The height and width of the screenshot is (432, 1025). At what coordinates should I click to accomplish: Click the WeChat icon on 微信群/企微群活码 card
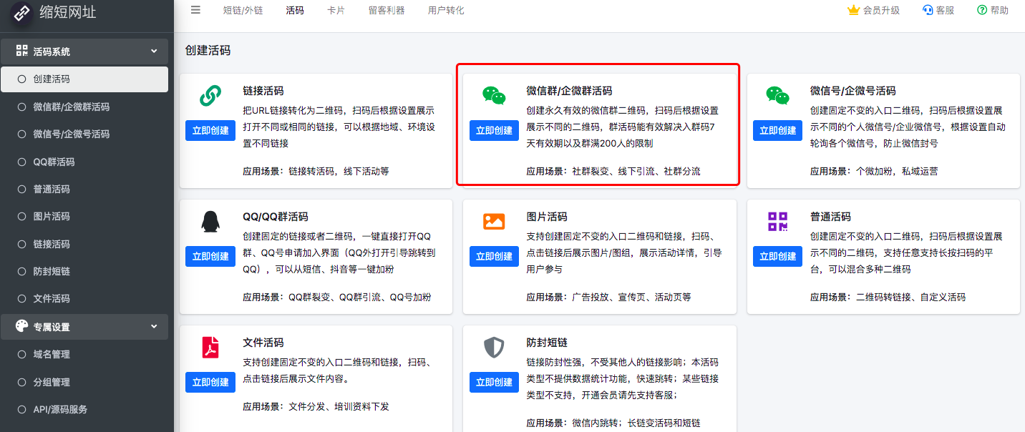pos(494,94)
